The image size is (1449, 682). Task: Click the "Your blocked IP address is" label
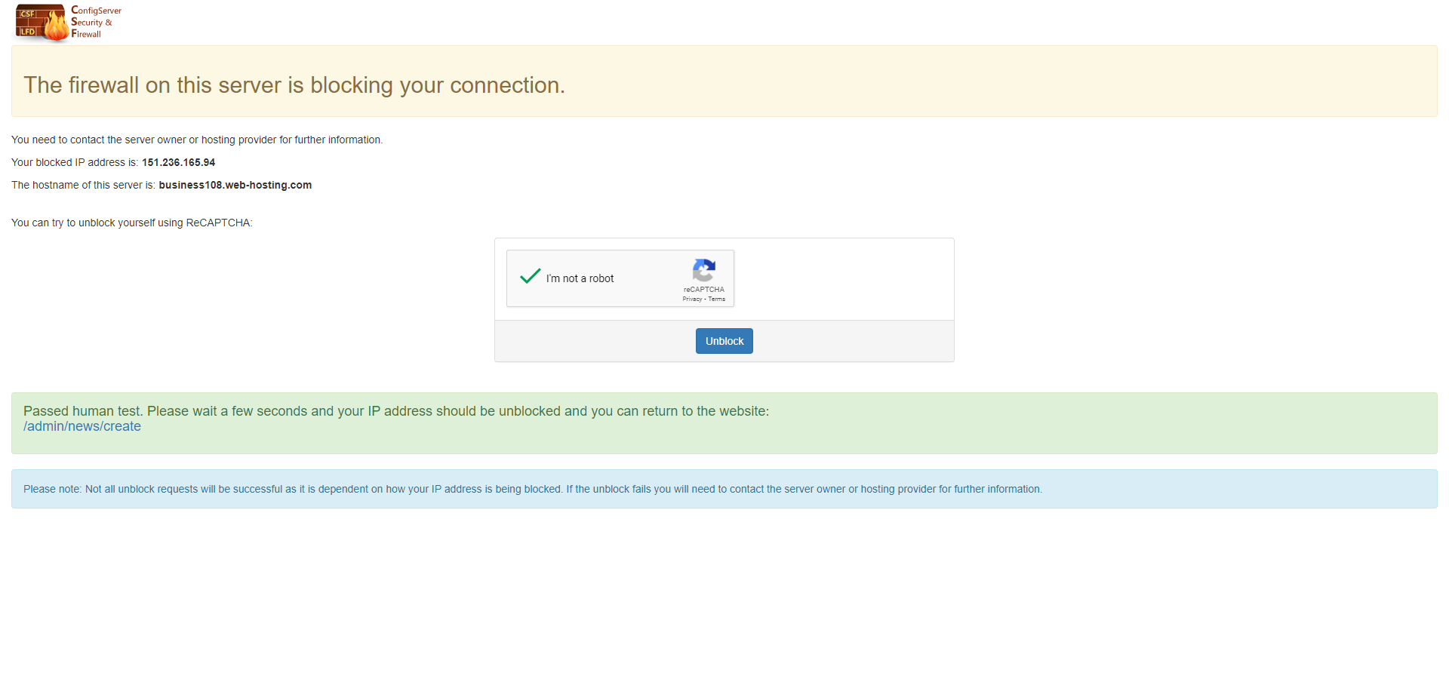point(75,162)
